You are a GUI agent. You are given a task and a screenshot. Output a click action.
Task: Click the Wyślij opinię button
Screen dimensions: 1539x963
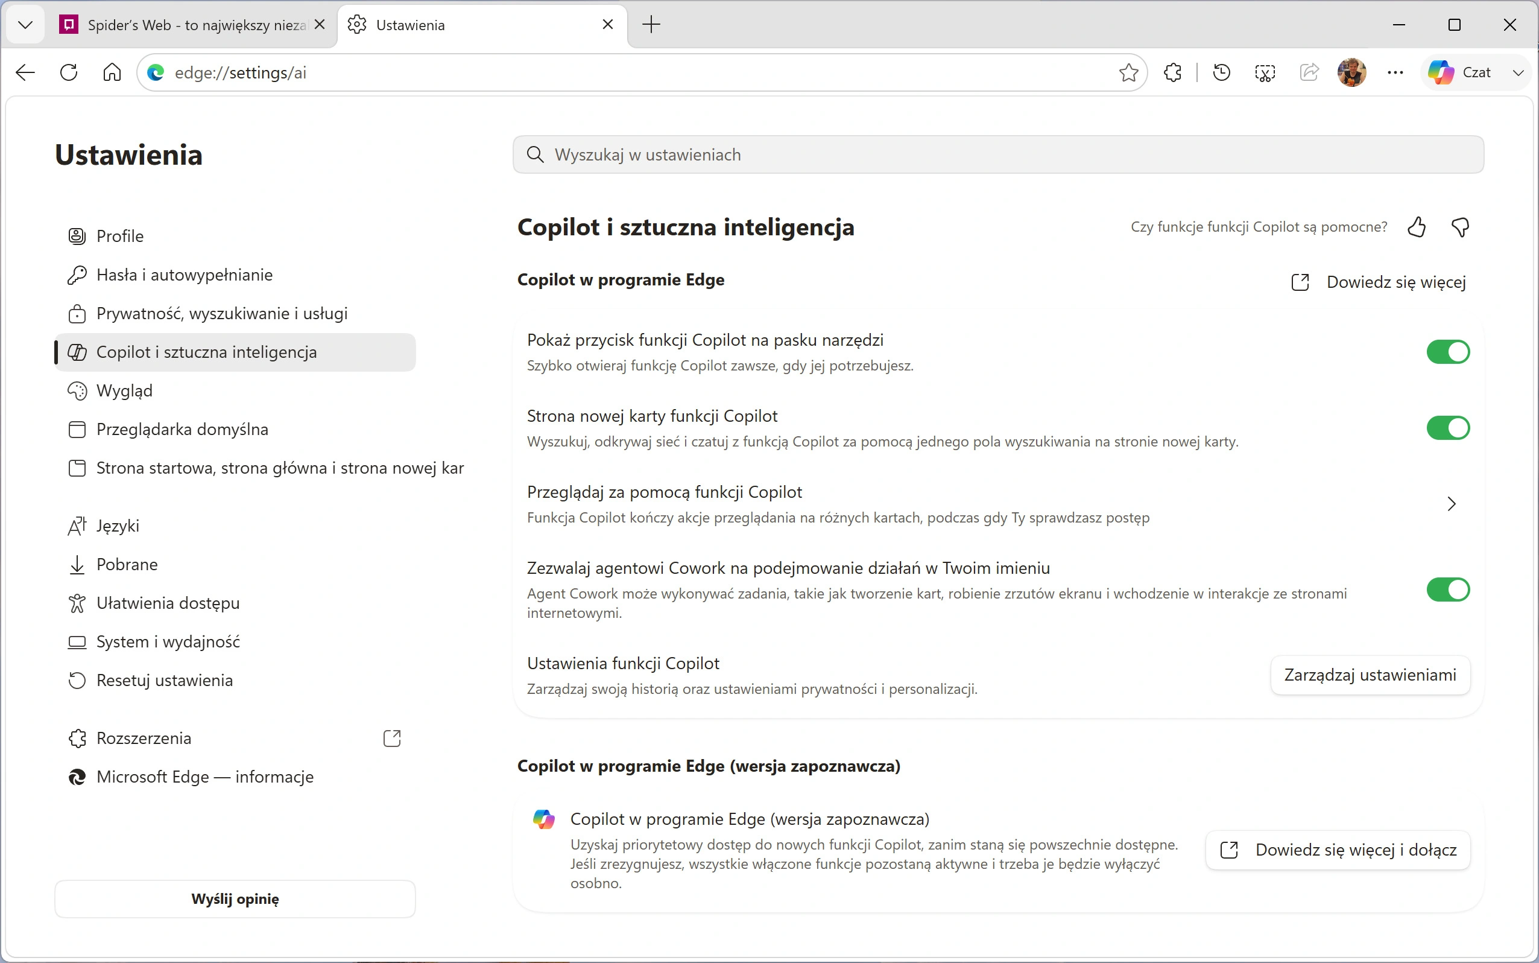pos(235,899)
